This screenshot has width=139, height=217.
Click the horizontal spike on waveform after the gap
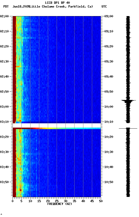tap(128, 128)
